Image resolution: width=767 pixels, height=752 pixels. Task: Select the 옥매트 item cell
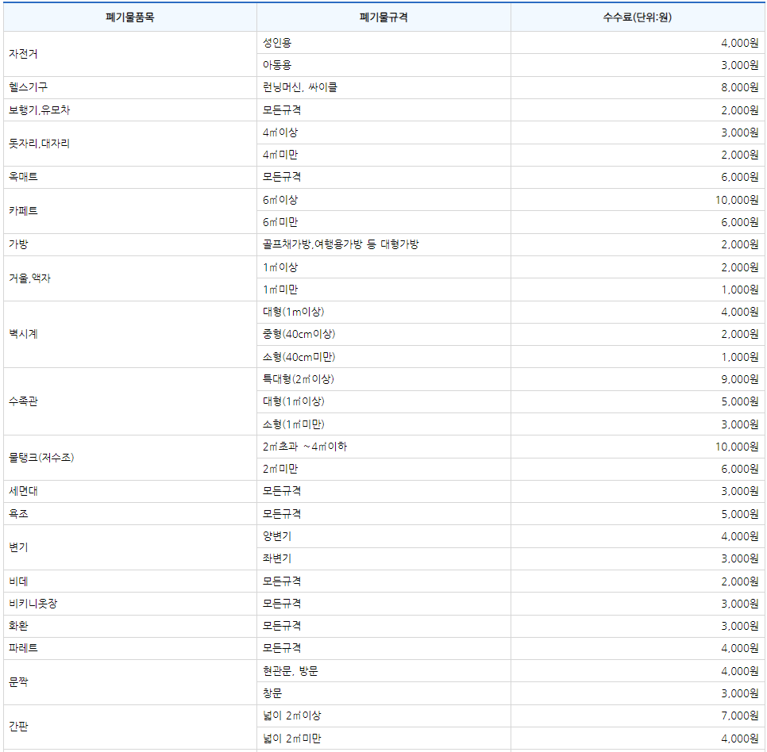tap(130, 178)
